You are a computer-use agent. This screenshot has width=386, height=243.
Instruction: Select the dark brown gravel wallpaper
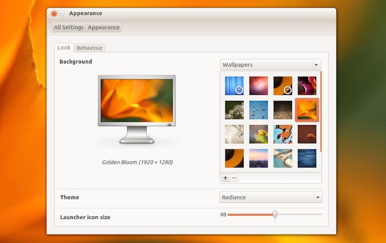[282, 110]
